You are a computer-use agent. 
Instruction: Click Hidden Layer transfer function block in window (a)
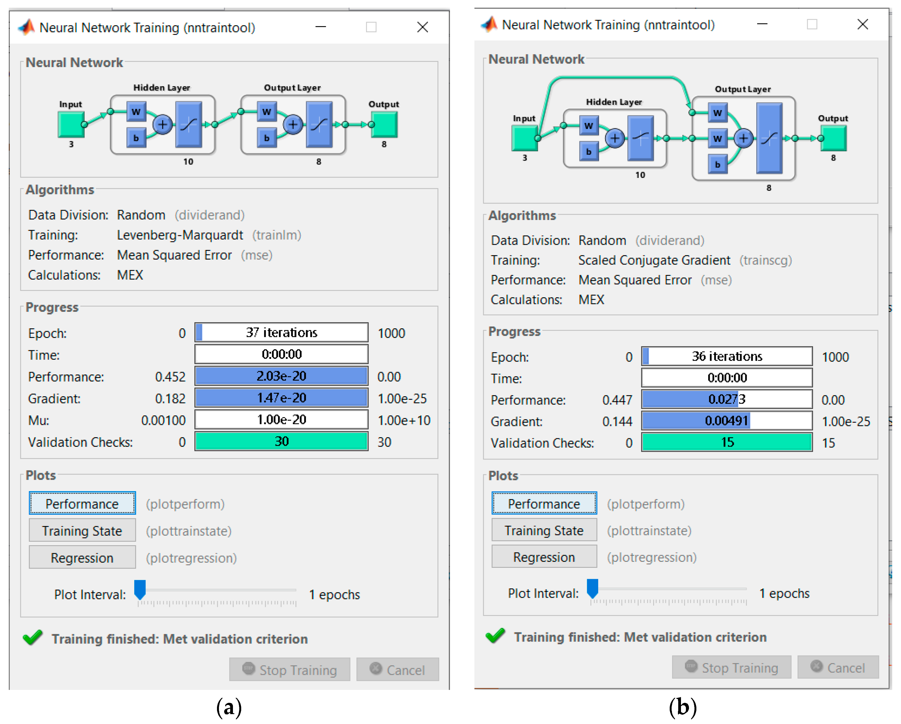point(189,125)
